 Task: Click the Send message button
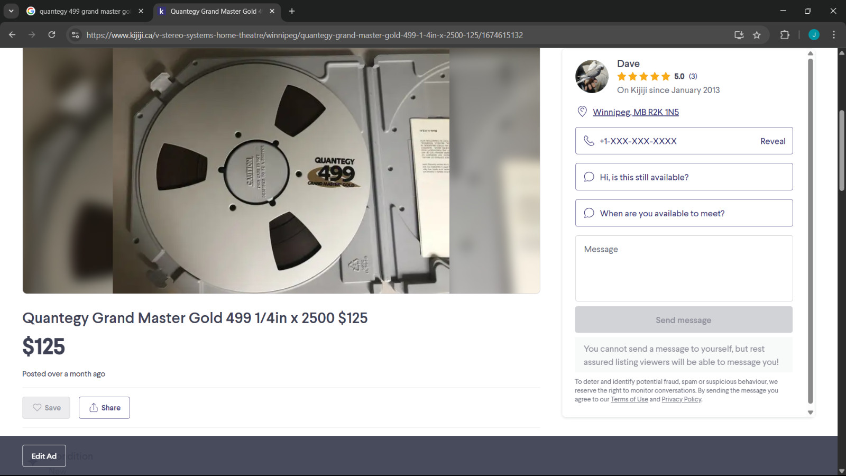pos(684,320)
